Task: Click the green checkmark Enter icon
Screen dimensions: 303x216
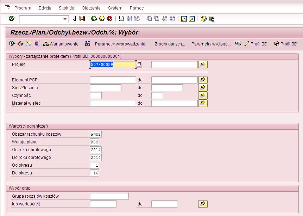Action: pos(12,19)
